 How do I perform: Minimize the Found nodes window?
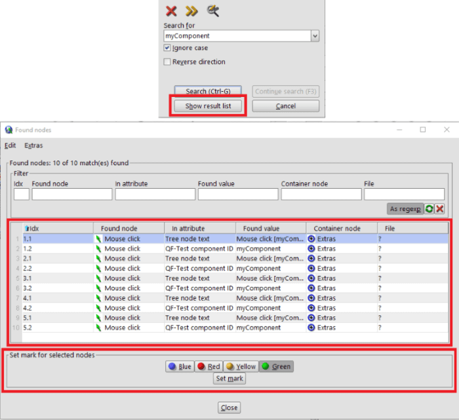(399, 130)
